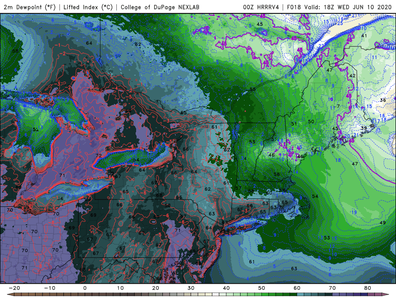The image size is (396, 297).
Task: Click the "56" dewpoint value on map
Action: (277, 174)
